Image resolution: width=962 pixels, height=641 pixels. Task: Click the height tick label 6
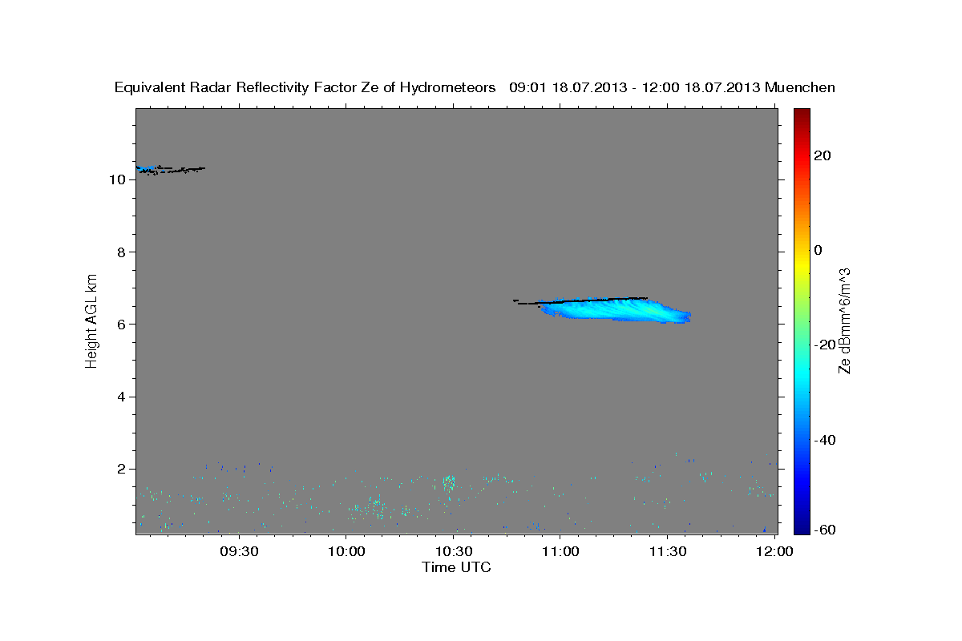tap(121, 324)
